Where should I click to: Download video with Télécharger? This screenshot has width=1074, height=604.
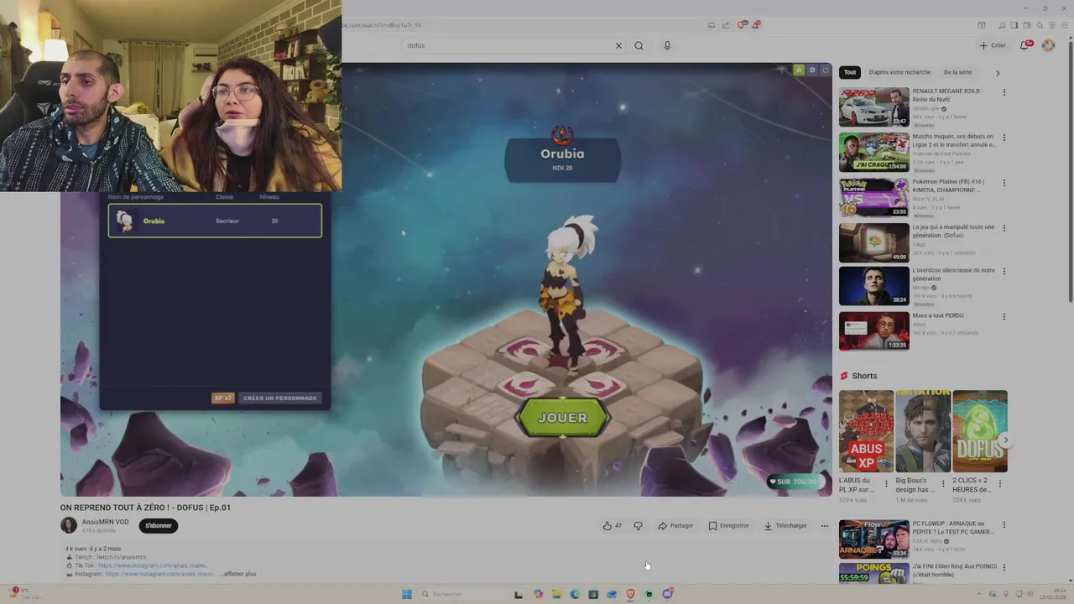pos(785,526)
